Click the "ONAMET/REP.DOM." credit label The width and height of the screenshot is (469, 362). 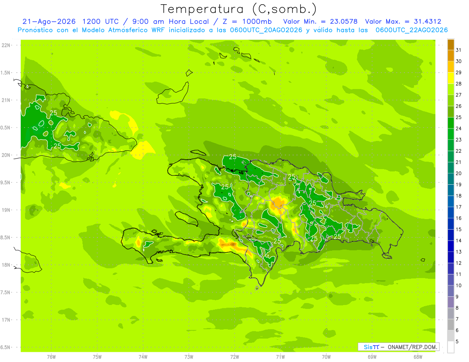tap(413, 347)
